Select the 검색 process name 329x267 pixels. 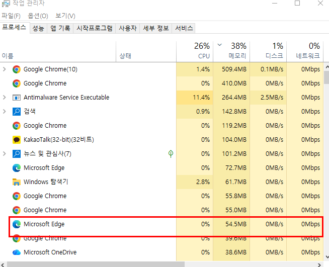click(x=30, y=111)
